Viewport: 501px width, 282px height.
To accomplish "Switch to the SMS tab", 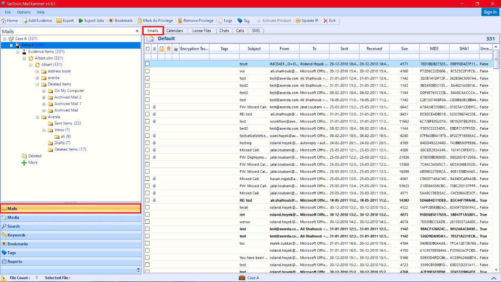I will coord(256,31).
